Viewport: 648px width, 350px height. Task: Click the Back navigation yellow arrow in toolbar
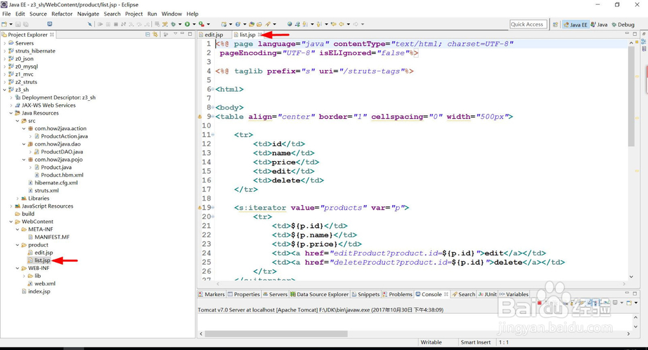coord(341,24)
